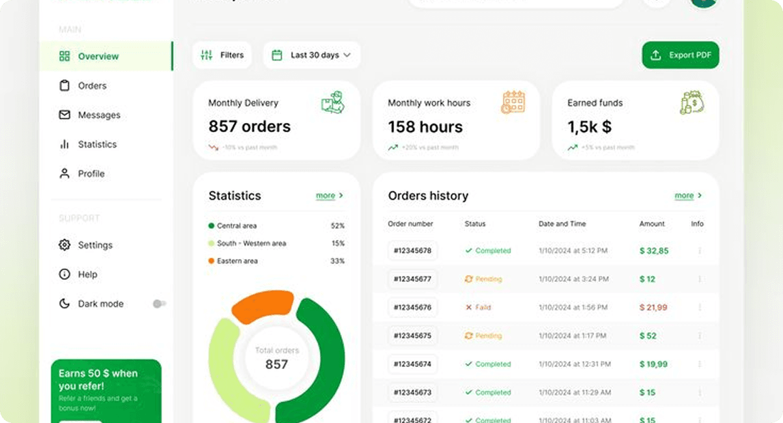
Task: Click the upward trend icon under 1,5k $
Action: click(x=572, y=148)
